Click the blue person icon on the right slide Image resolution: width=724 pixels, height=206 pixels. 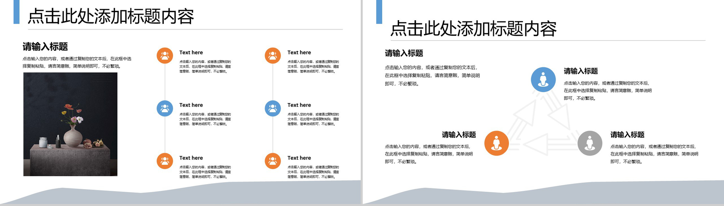coord(543,79)
